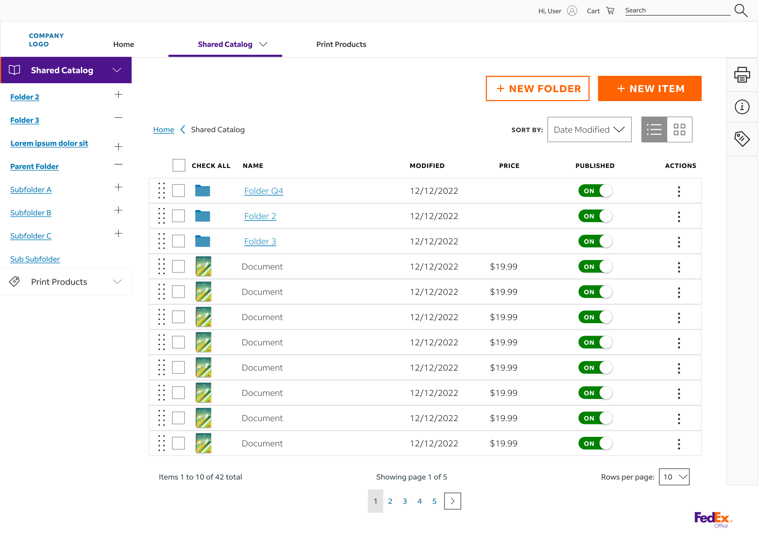The image size is (758, 539).
Task: Expand Subfolder A in sidebar tree
Action: click(x=118, y=188)
